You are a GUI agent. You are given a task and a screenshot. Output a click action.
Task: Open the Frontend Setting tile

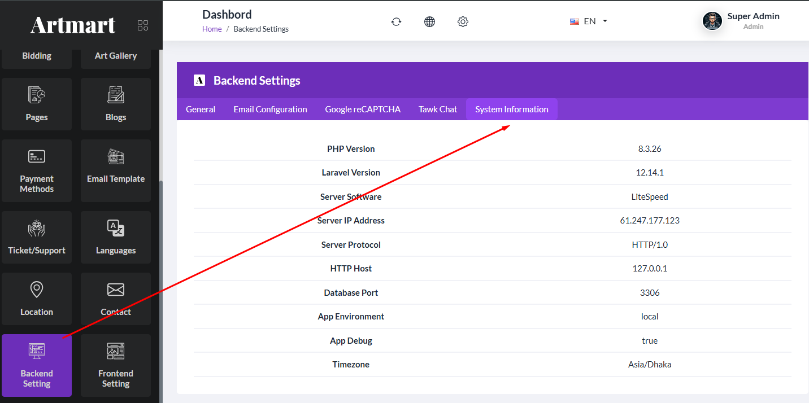click(116, 365)
